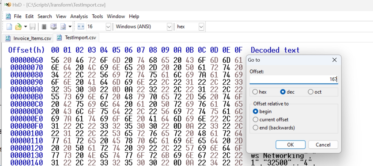373x166 pixels.
Task: Click the HxD icon on Invoice_Items.csv tab
Action: click(x=8, y=38)
